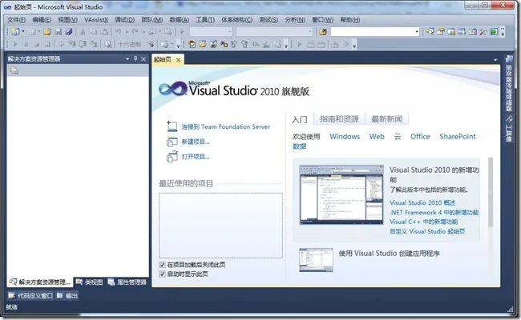Click the Solution Explorer icon in top-right toolbar

(x=430, y=32)
